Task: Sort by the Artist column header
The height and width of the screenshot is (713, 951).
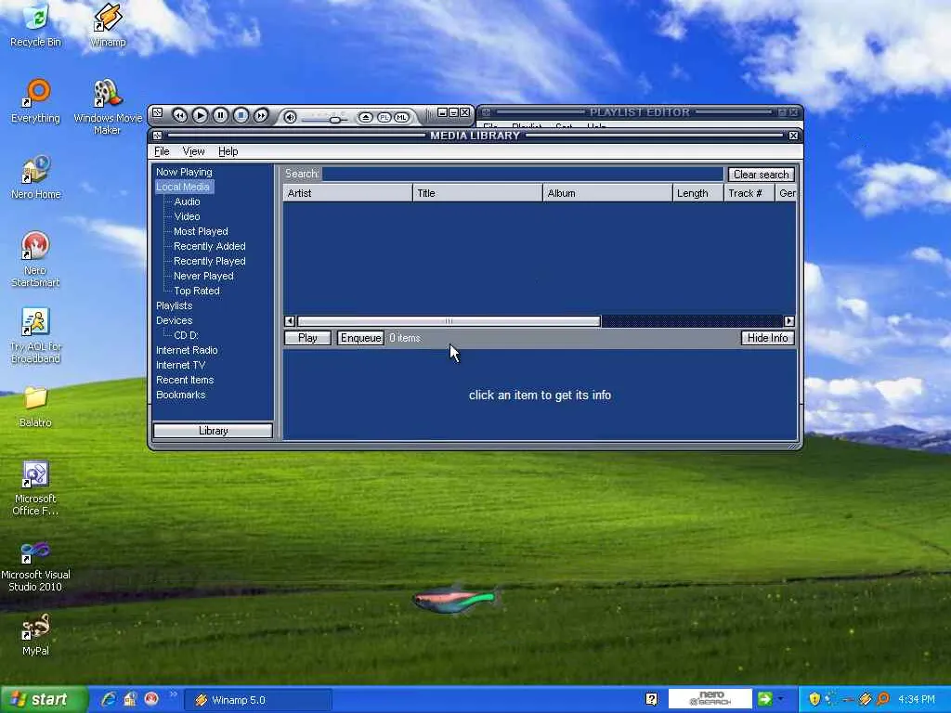Action: coord(347,193)
